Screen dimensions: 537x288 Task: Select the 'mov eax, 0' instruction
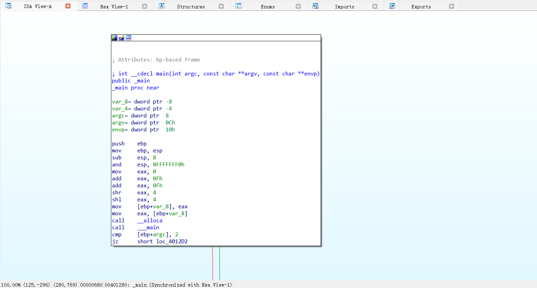coord(134,172)
